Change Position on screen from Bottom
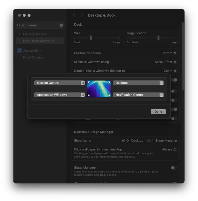This screenshot has height=201, width=198. pos(169,53)
